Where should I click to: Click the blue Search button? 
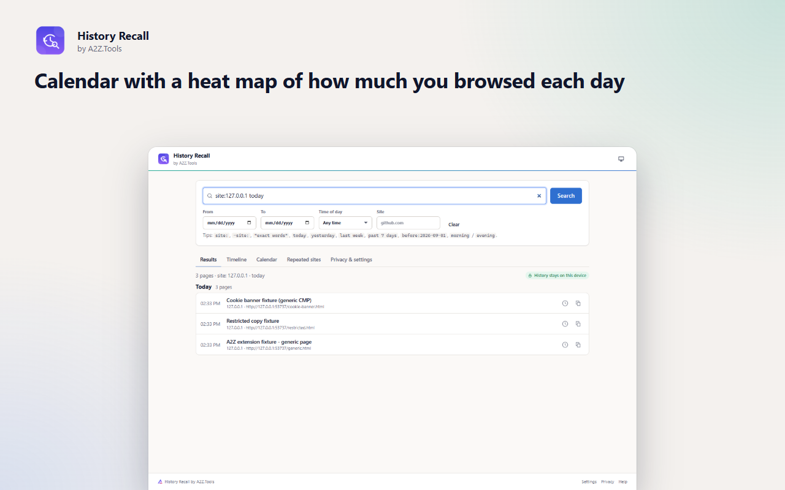[566, 196]
